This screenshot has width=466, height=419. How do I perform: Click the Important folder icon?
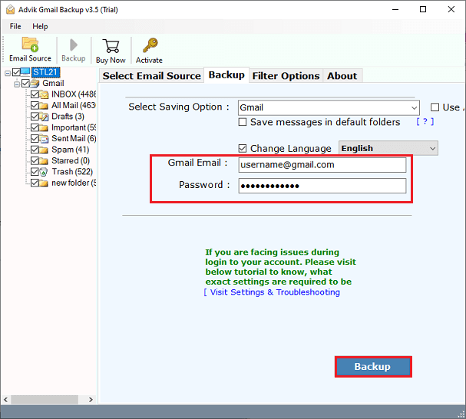tap(44, 128)
